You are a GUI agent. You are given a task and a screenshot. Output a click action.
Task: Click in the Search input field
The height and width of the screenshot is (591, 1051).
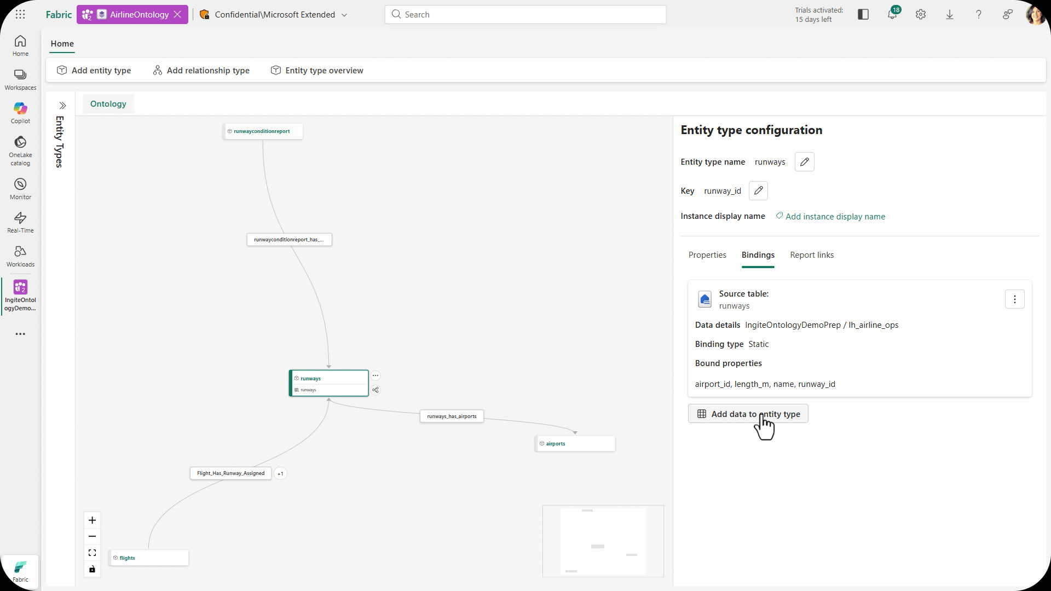click(525, 15)
